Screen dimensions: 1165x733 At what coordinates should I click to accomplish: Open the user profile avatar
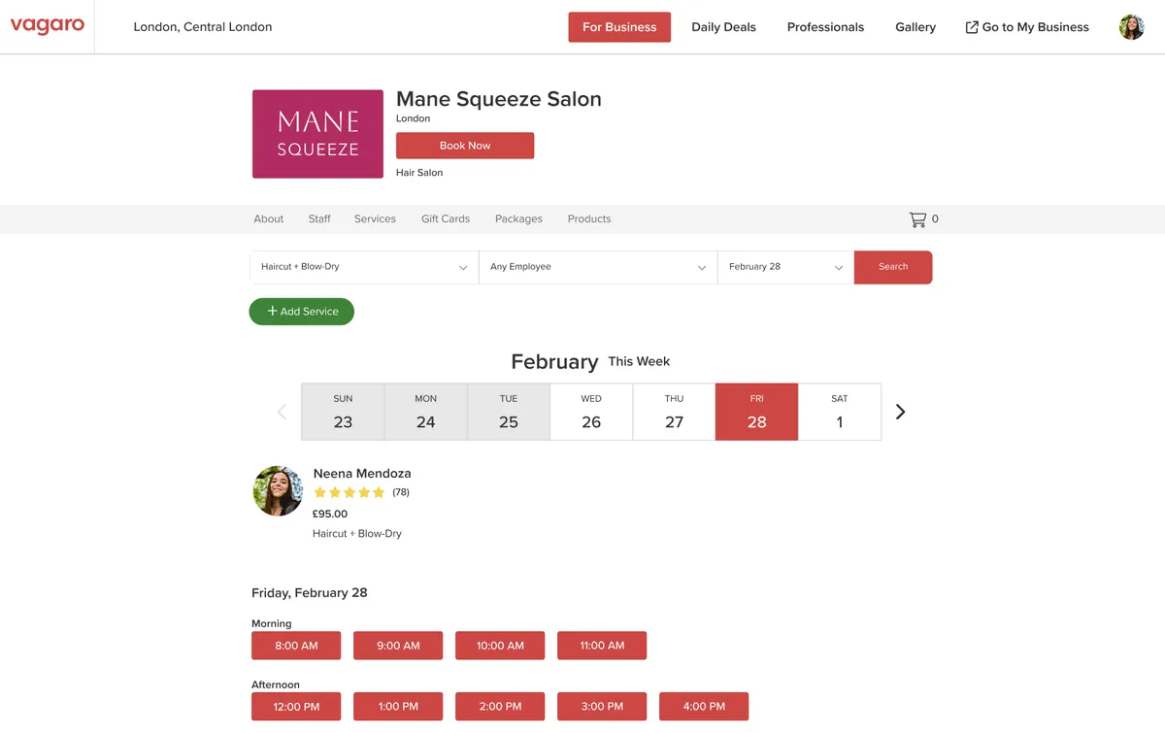[x=1131, y=27]
